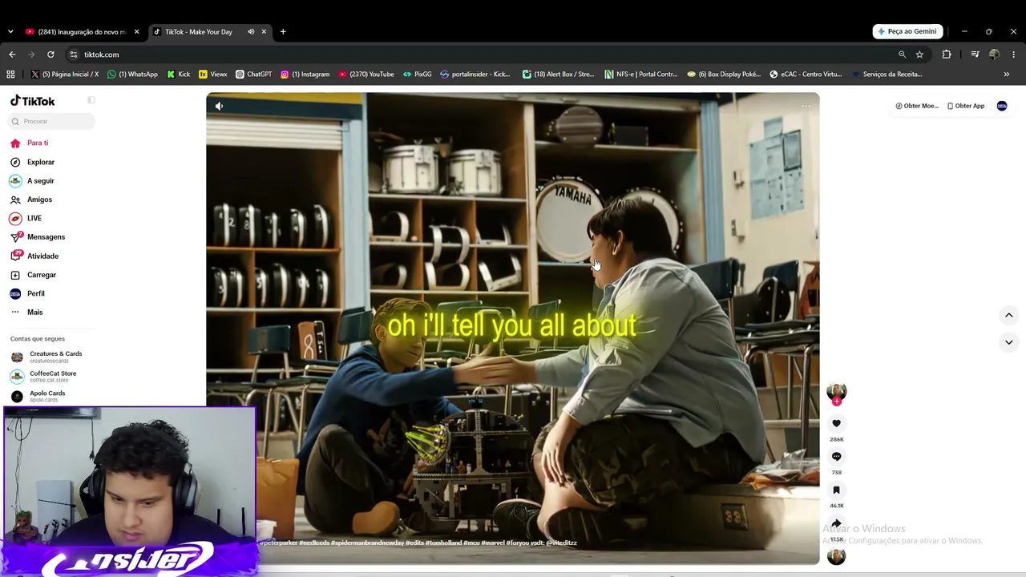Click the Obter Moedas button
The image size is (1026, 577).
[916, 106]
